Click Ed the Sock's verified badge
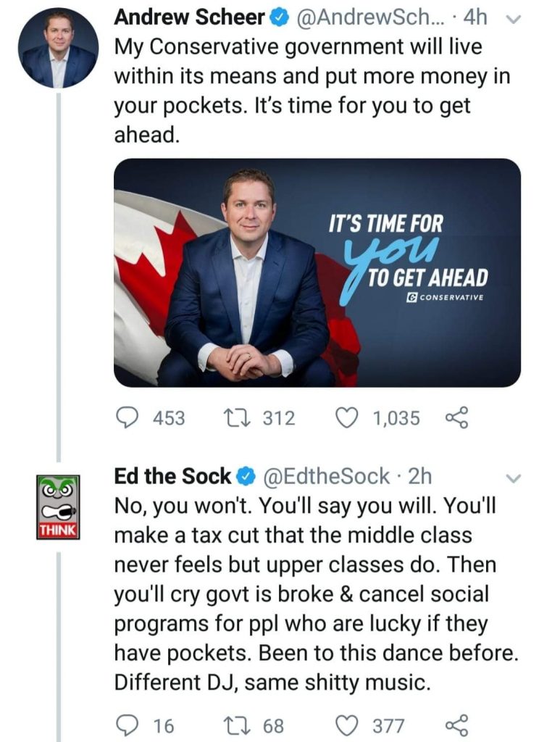 [244, 478]
